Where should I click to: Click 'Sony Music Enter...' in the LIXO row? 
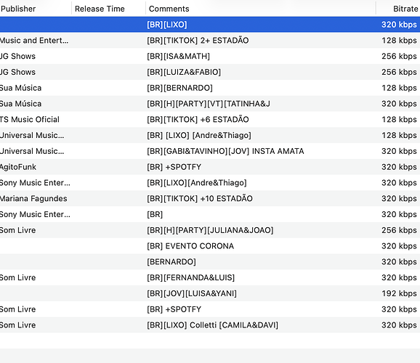[x=35, y=182]
